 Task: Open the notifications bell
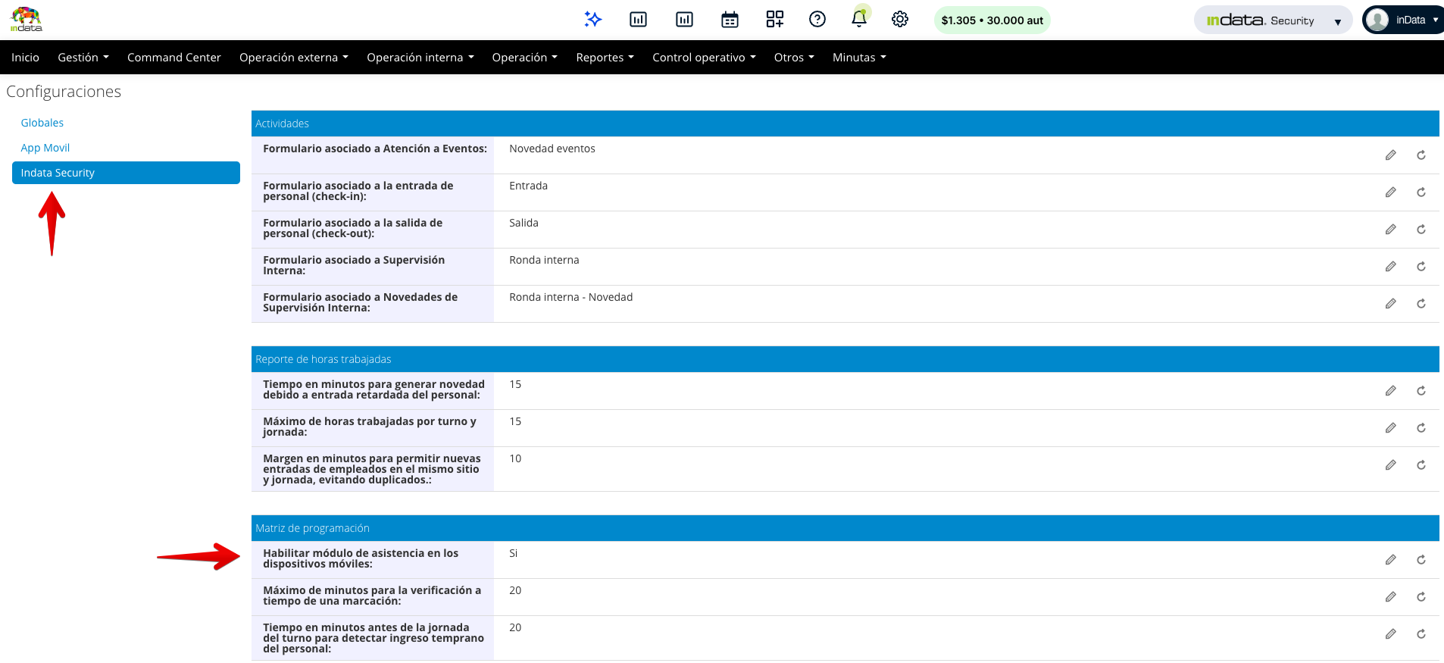(858, 20)
